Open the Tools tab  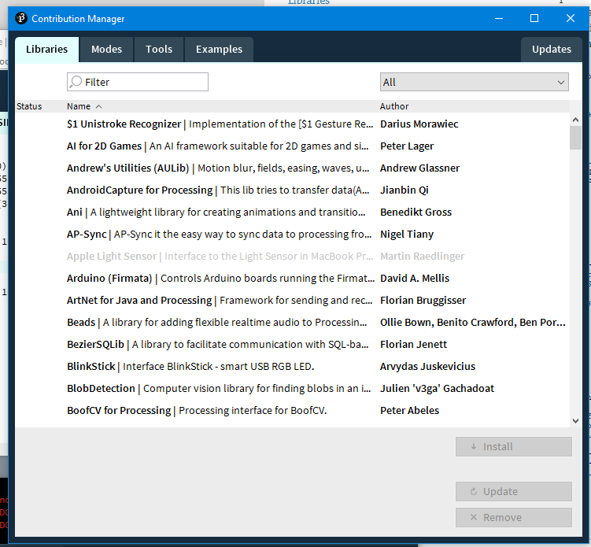tap(159, 50)
